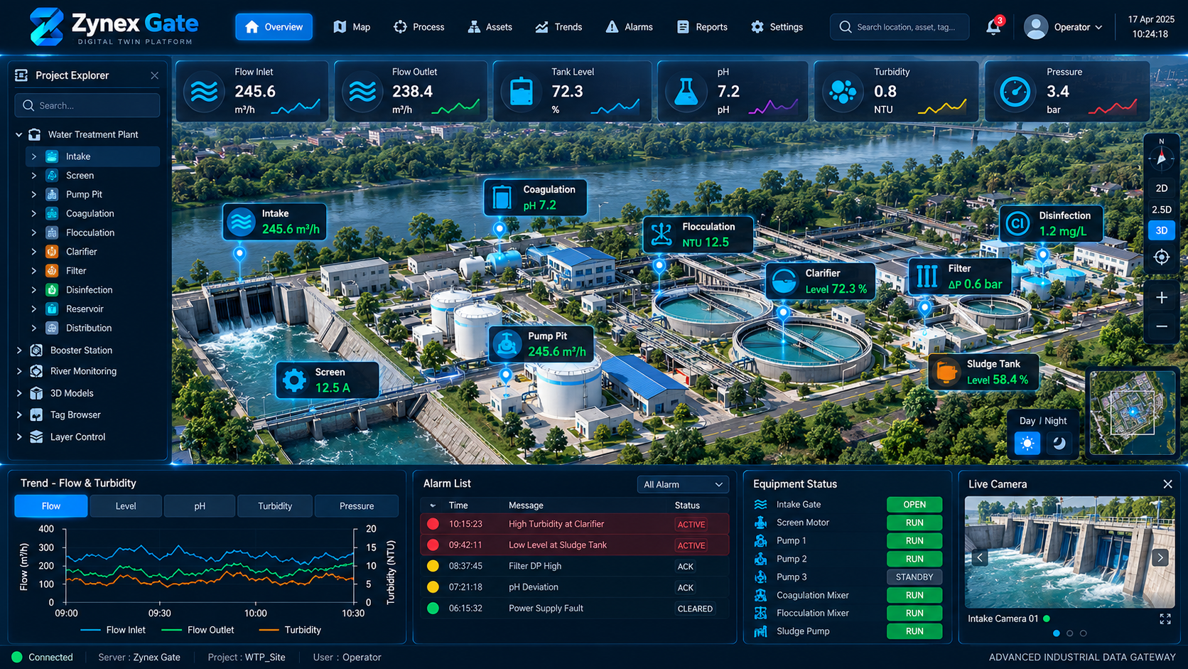Image resolution: width=1188 pixels, height=669 pixels.
Task: Switch to Night mode moon toggle
Action: (1059, 444)
